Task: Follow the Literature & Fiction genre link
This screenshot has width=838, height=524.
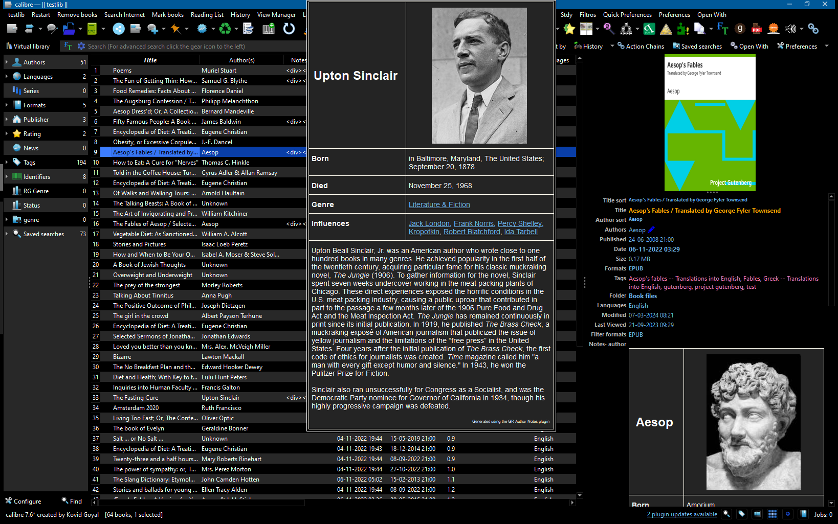Action: 439,204
